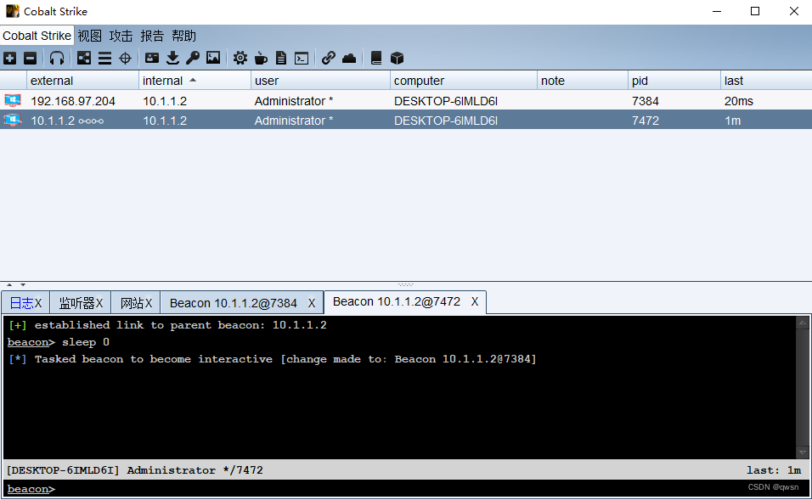Open the screenshots picture icon
812x500 pixels.
click(213, 58)
